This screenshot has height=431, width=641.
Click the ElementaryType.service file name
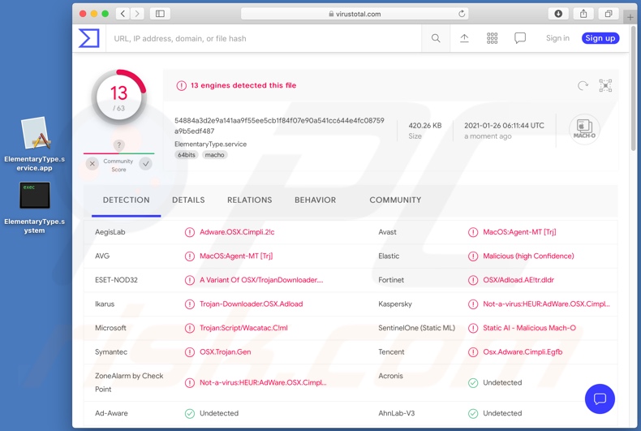point(210,144)
